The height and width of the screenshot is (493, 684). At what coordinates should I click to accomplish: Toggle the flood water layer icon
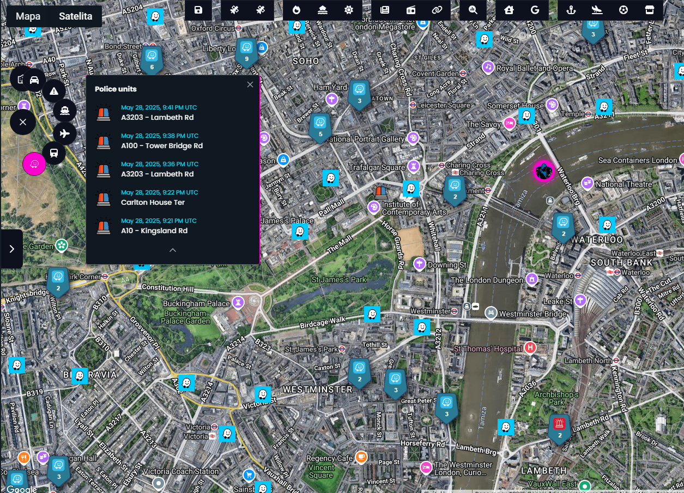click(x=323, y=10)
